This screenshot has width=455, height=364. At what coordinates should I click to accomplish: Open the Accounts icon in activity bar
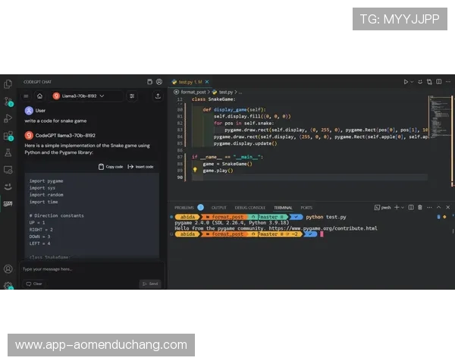(x=8, y=269)
